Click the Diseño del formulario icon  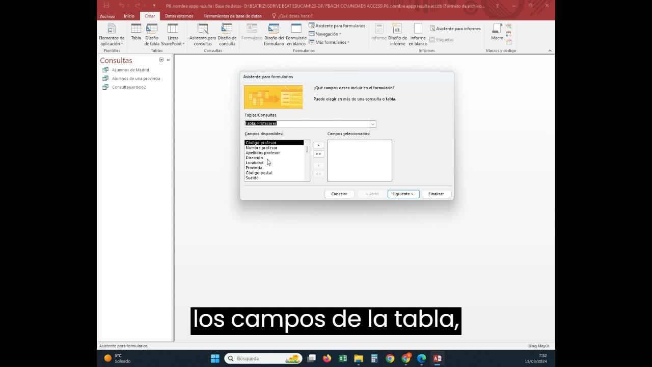click(274, 29)
